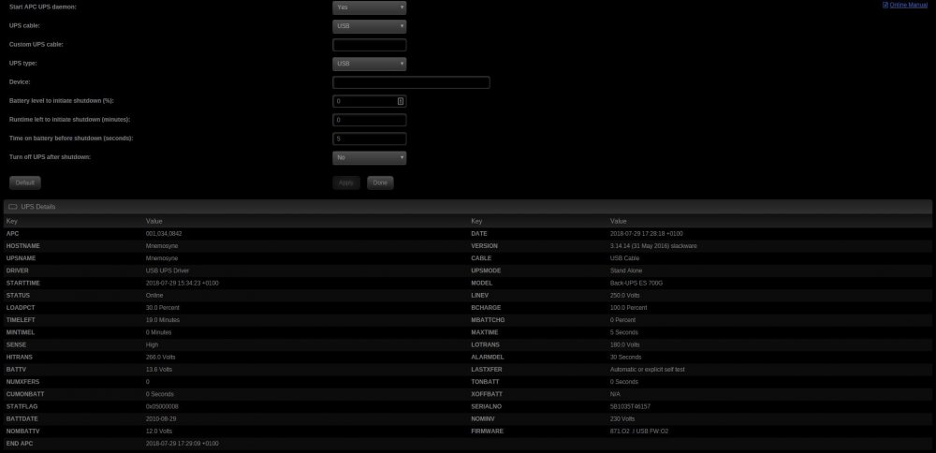
Task: Select the VERSION value 3.14.14 slackware
Action: [653, 246]
